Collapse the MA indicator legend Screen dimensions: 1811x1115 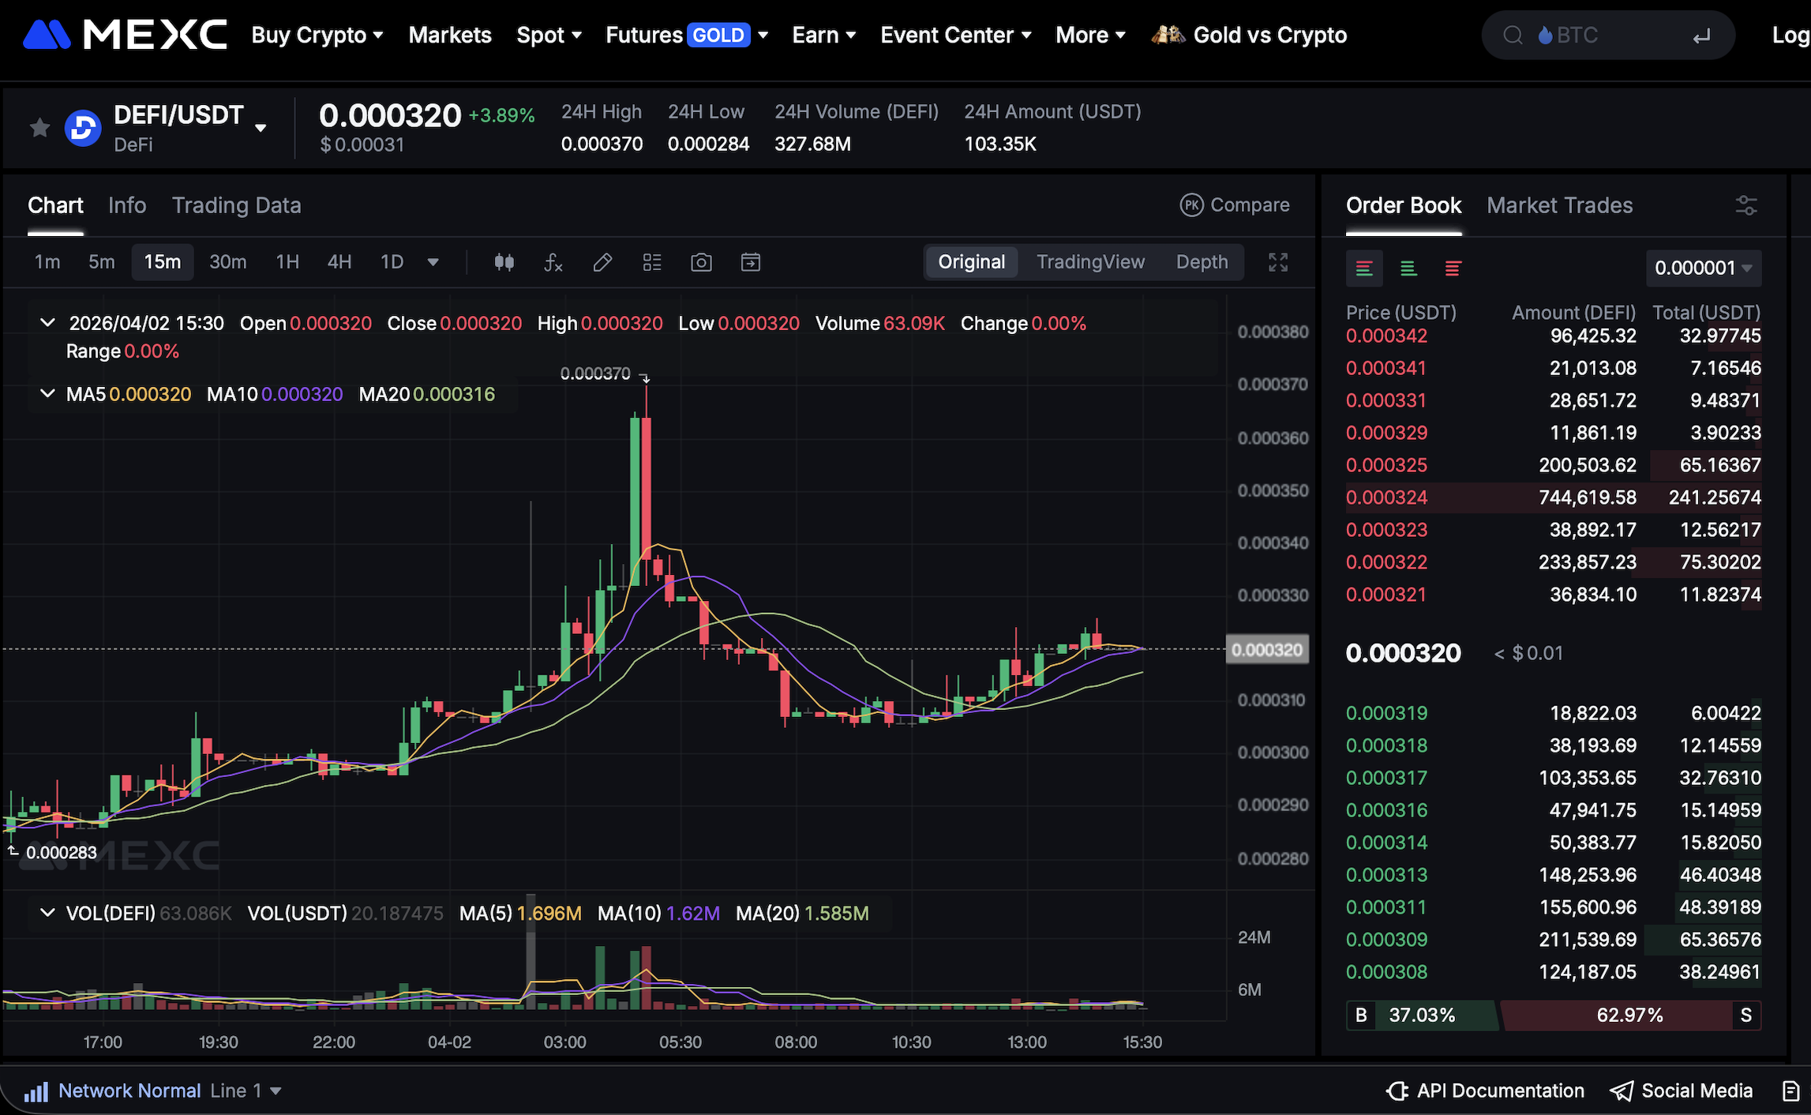point(47,393)
